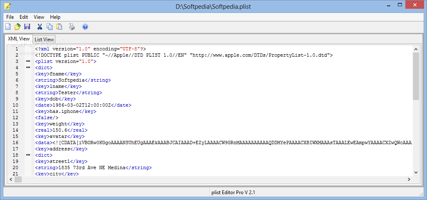The image size is (427, 200).
Task: Click the dob key line
Action: [55, 99]
